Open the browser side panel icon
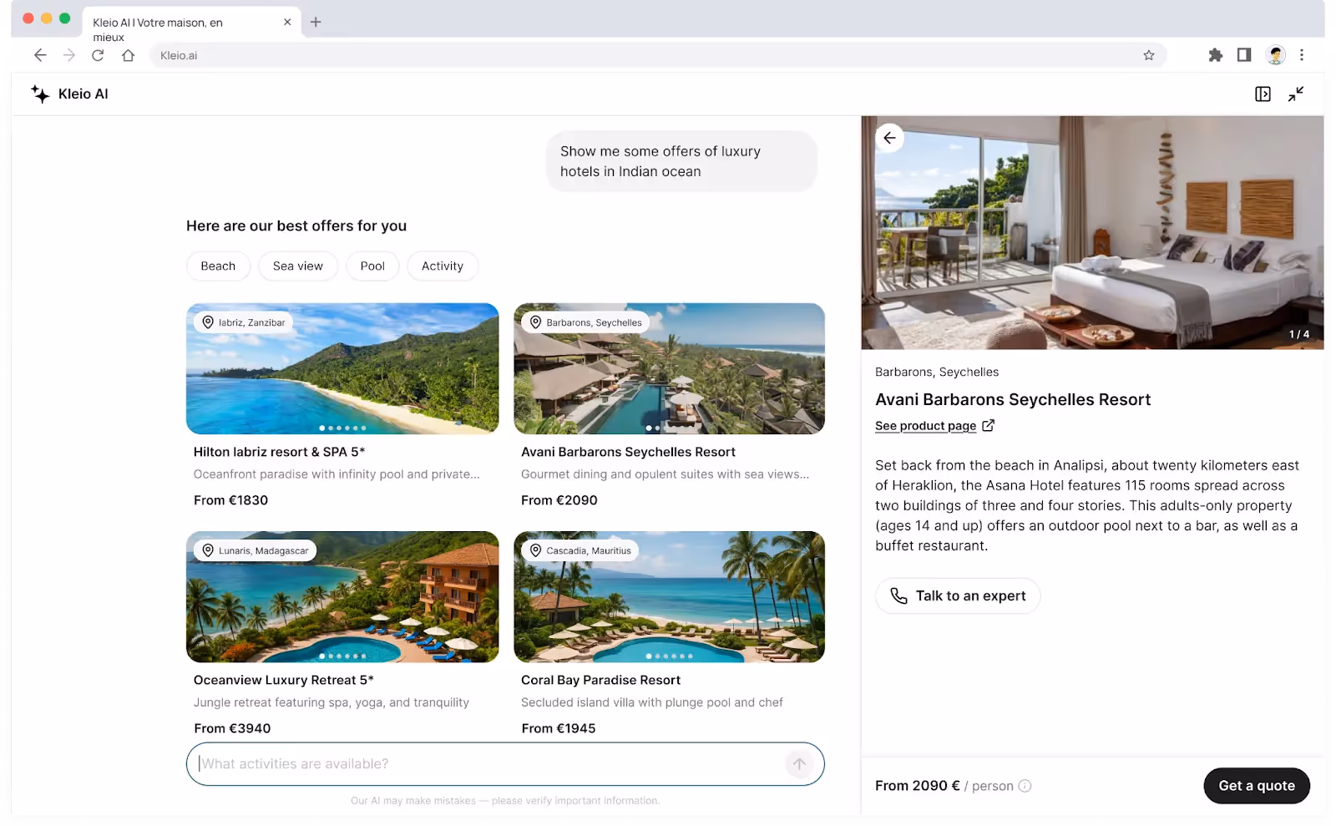The width and height of the screenshot is (1336, 826). [x=1244, y=55]
